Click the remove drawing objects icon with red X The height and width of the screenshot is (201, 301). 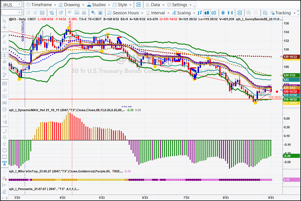pyautogui.click(x=4, y=179)
